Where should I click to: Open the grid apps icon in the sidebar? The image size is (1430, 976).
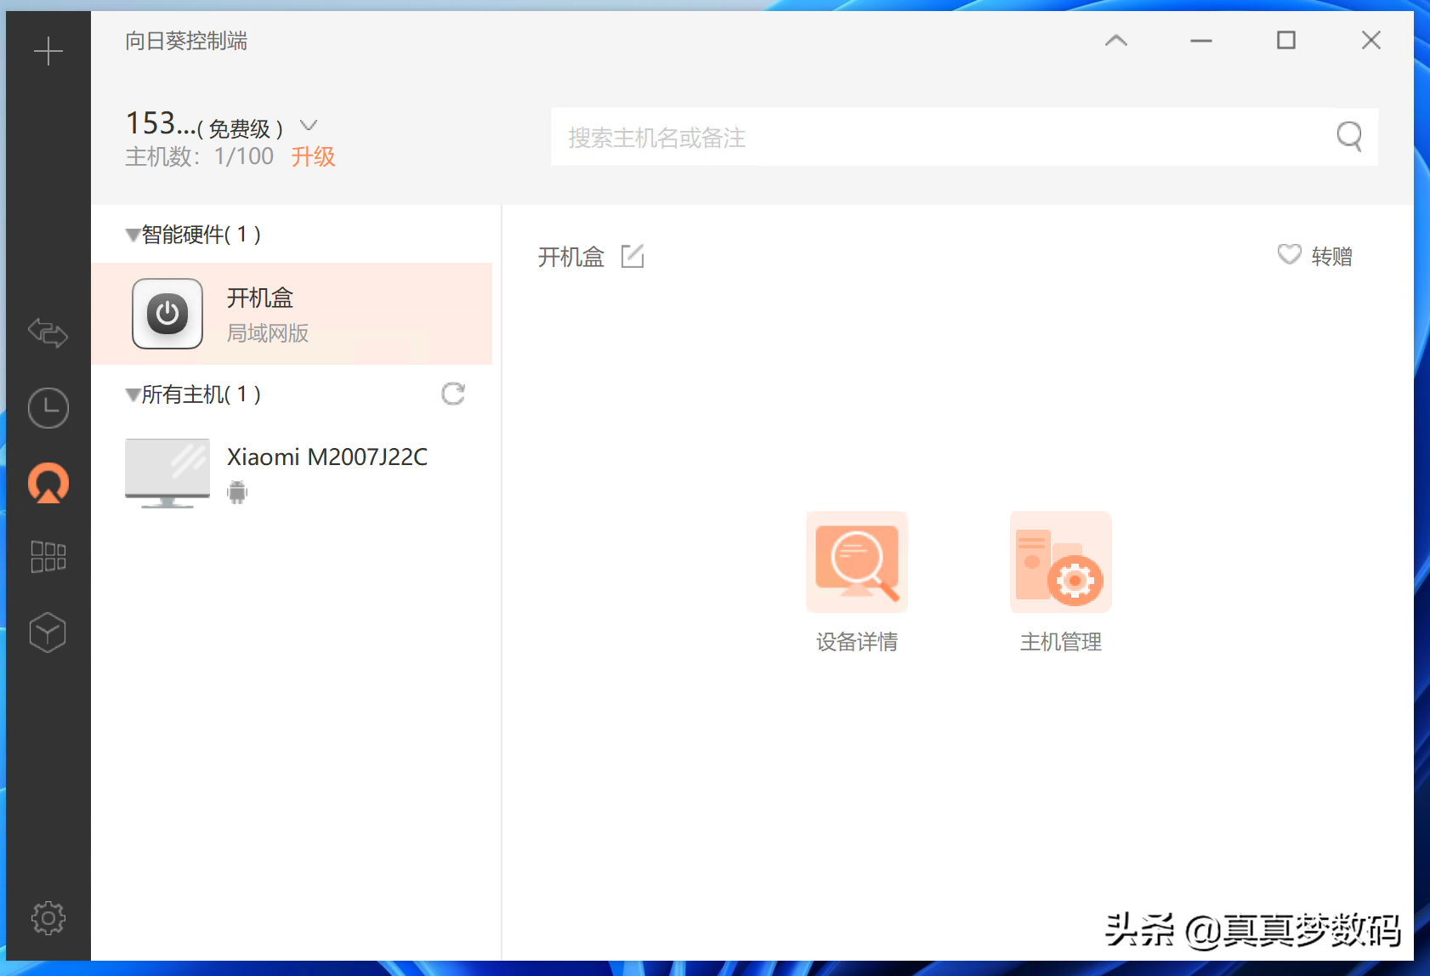(x=48, y=557)
